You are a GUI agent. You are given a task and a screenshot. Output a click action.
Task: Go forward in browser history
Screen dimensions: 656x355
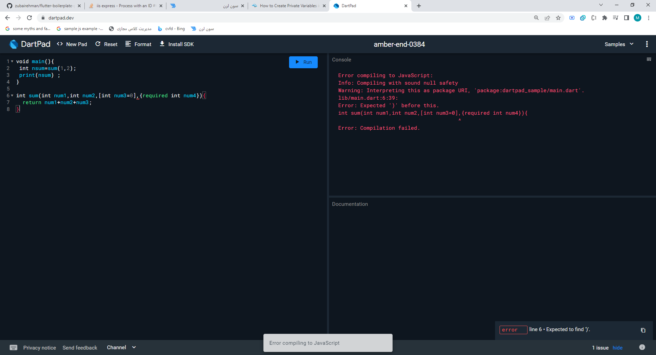(18, 18)
